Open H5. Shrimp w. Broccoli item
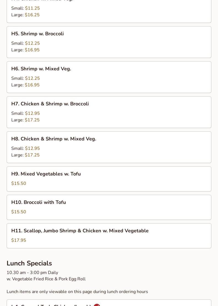The image size is (218, 306). click(37, 34)
